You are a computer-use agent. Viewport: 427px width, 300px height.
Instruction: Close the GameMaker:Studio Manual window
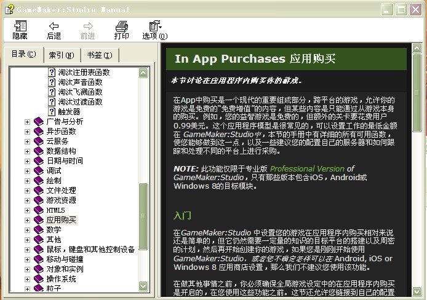point(415,10)
